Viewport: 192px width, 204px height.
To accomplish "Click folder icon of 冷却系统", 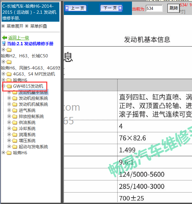I will tap(15, 128).
